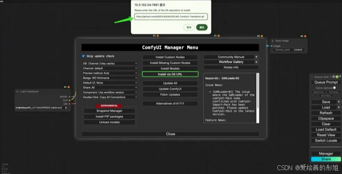The image size is (342, 174).
Task: Open the Channel: default dropdown
Action: pos(110,68)
